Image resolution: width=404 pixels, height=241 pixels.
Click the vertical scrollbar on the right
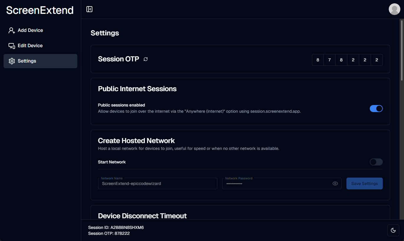click(x=402, y=50)
